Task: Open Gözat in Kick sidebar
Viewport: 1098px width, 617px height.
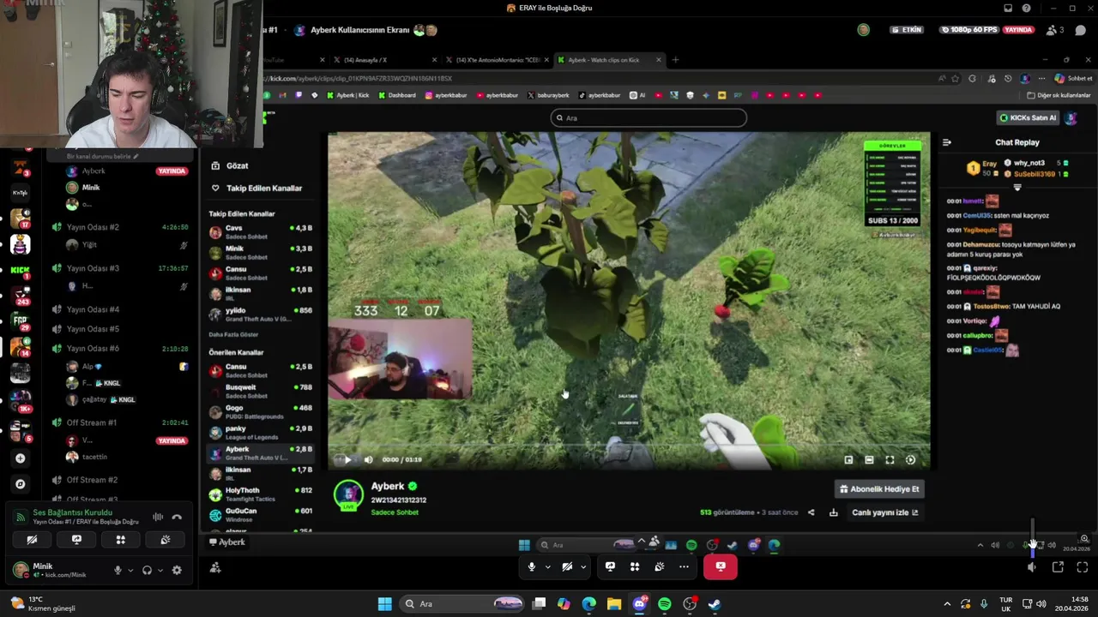Action: [230, 165]
